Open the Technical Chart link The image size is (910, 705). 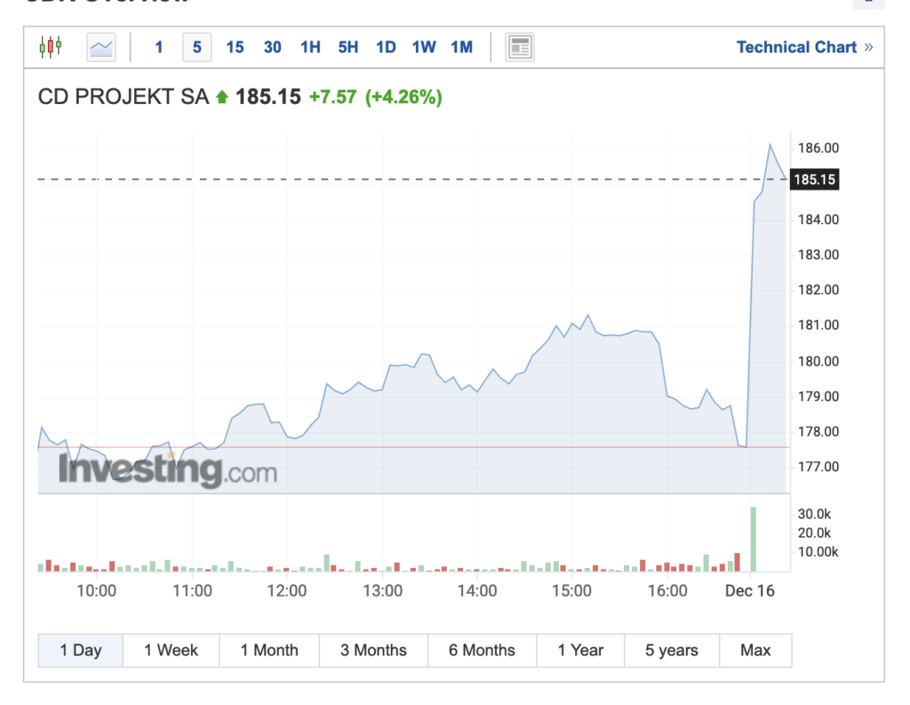(x=804, y=47)
